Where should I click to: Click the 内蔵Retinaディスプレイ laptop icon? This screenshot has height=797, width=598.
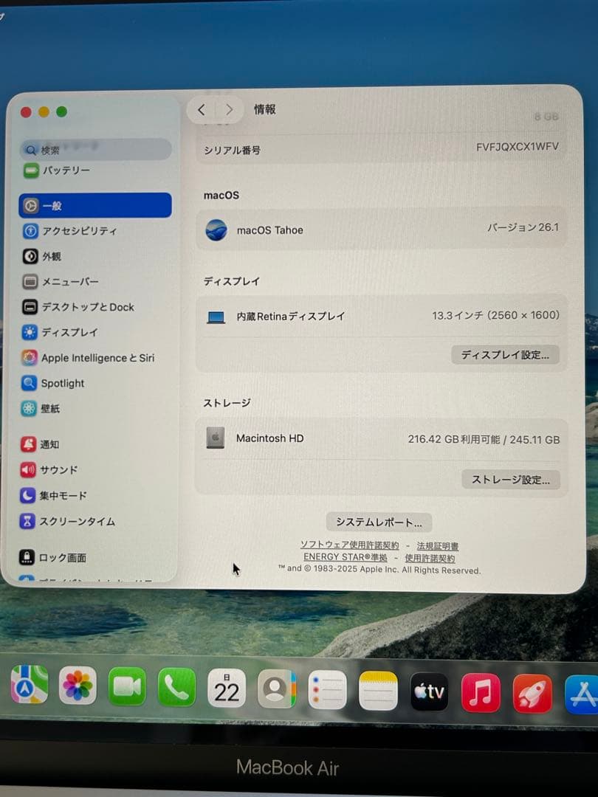click(216, 317)
